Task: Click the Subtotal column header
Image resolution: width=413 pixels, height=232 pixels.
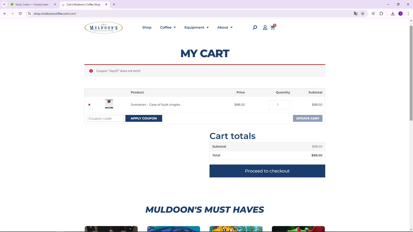Action: click(x=315, y=92)
